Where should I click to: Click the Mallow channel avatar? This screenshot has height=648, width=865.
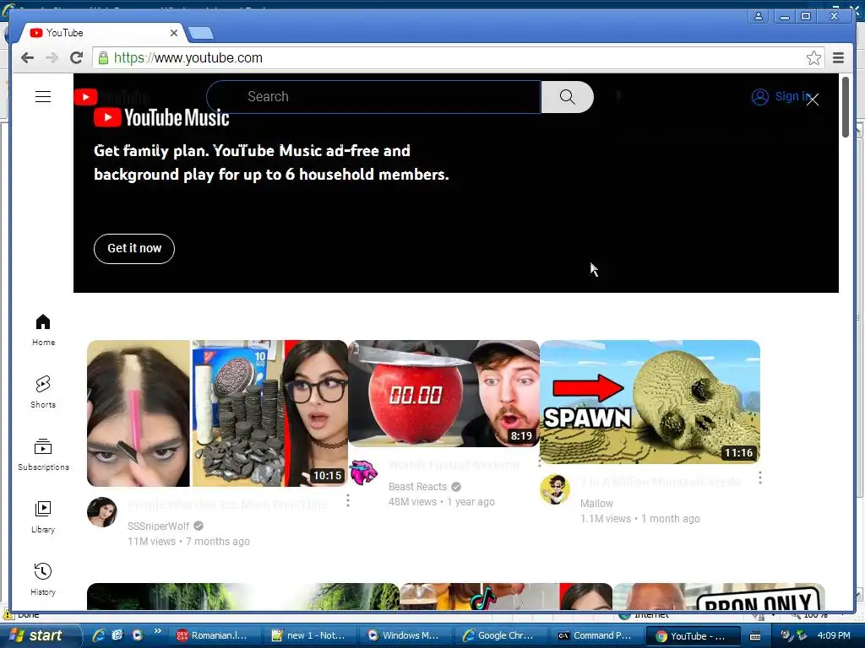tap(555, 489)
